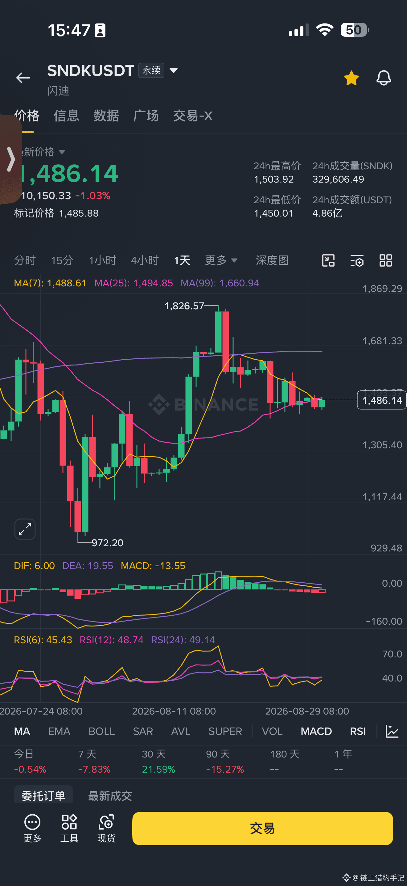Tap the fullscreen expand chart icon
The image size is (407, 886).
pyautogui.click(x=25, y=529)
